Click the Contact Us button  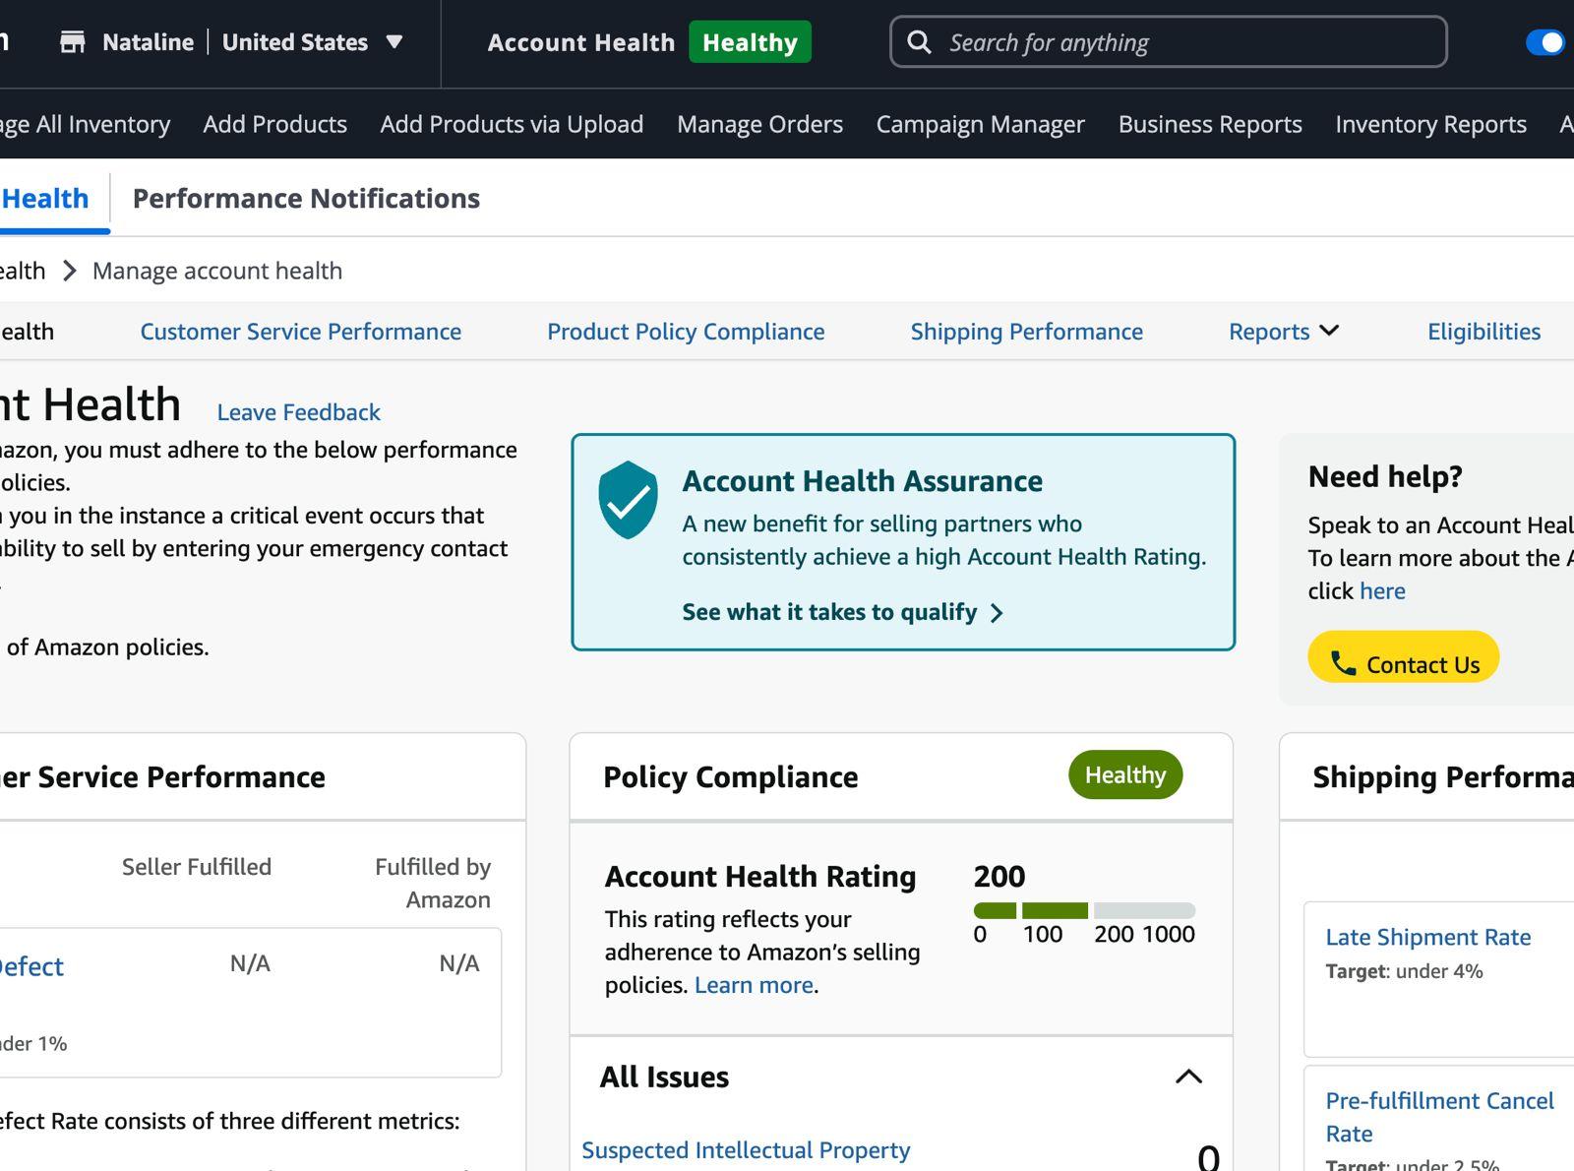click(1403, 656)
